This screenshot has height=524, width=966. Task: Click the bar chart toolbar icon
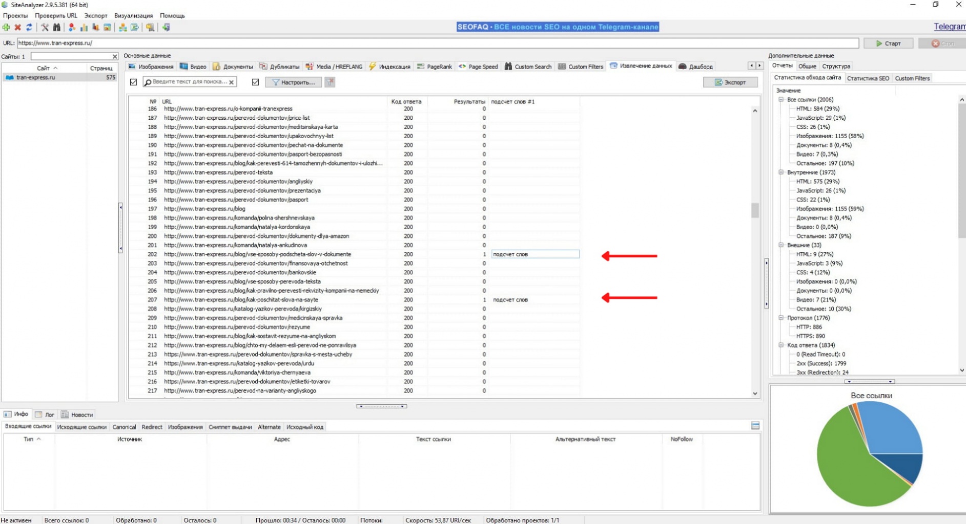pos(84,28)
